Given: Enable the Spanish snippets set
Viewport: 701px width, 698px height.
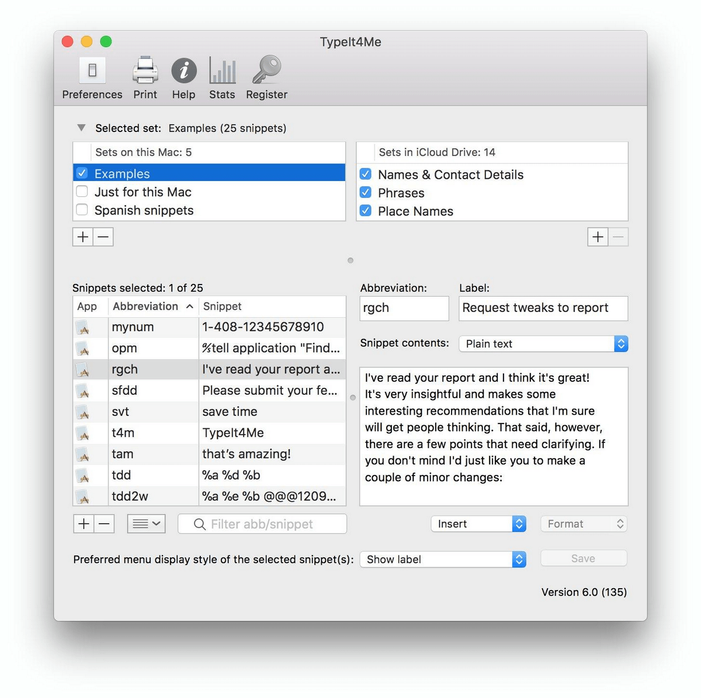Looking at the screenshot, I should tap(82, 209).
